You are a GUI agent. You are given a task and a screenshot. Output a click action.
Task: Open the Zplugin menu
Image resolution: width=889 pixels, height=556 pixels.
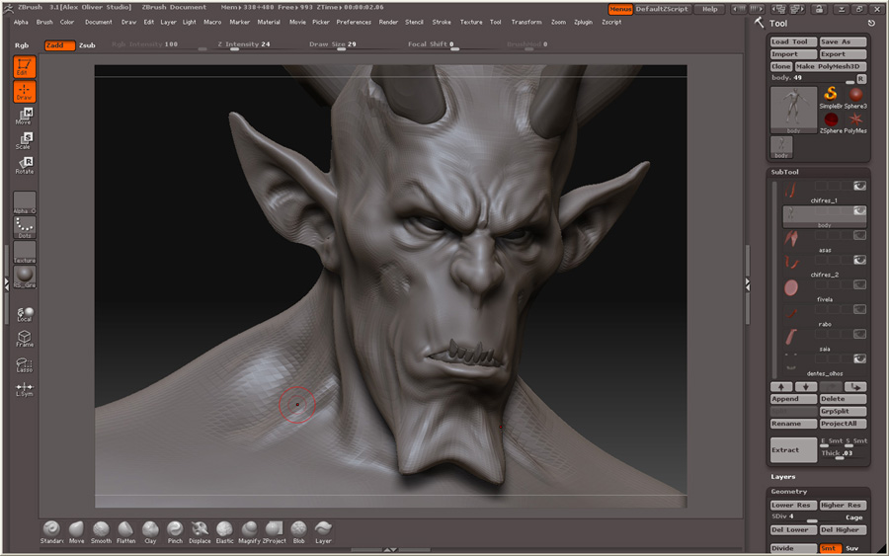coord(583,22)
